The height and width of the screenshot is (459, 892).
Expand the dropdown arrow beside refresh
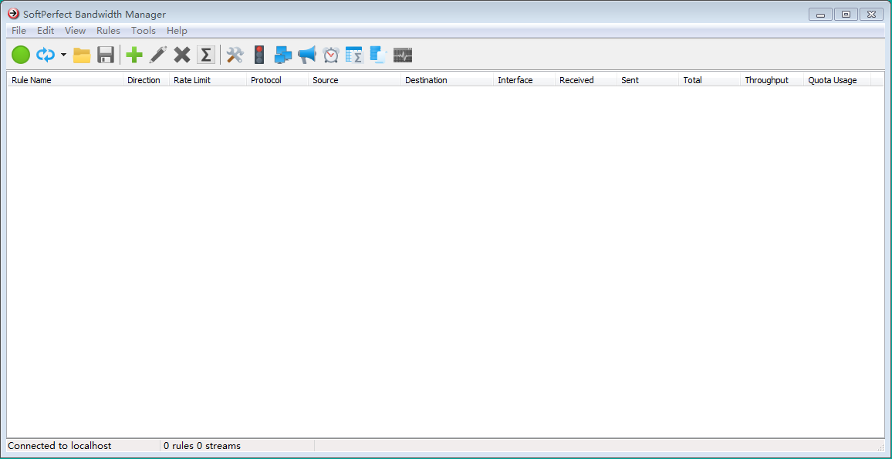pyautogui.click(x=63, y=55)
